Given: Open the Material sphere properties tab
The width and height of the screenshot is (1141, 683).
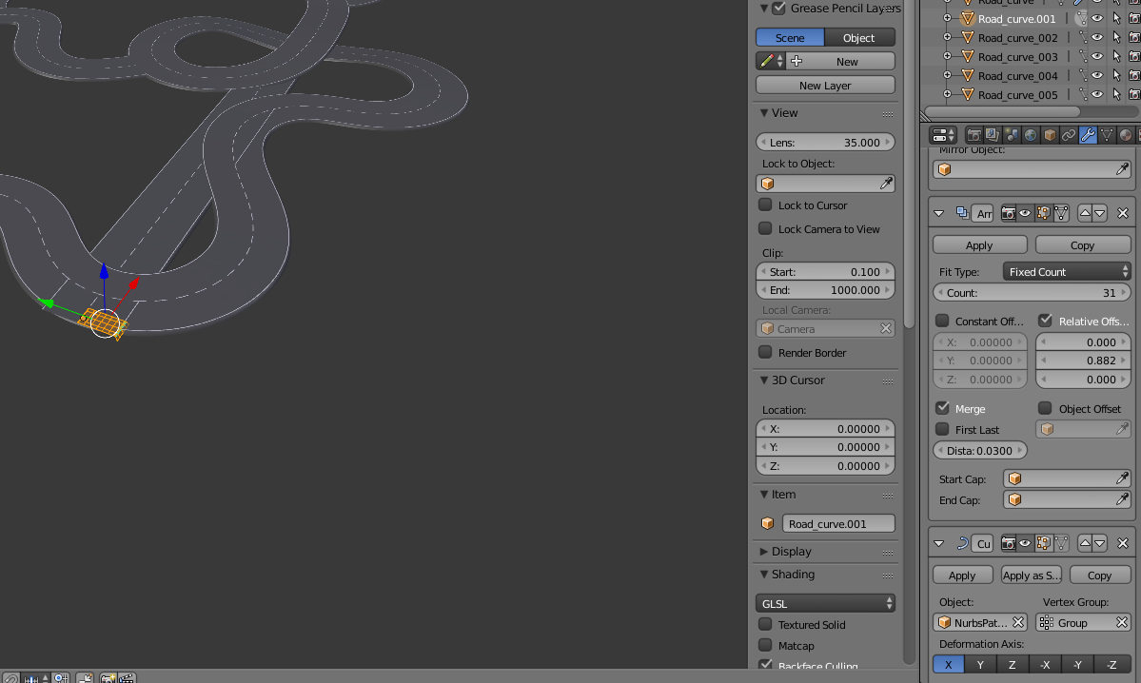Looking at the screenshot, I should (x=1126, y=135).
